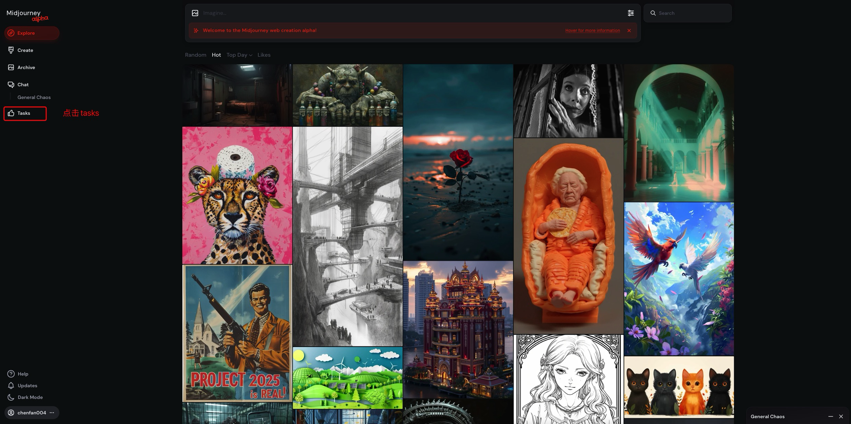This screenshot has height=424, width=851.
Task: Dismiss the welcome alpha banner
Action: click(x=629, y=31)
